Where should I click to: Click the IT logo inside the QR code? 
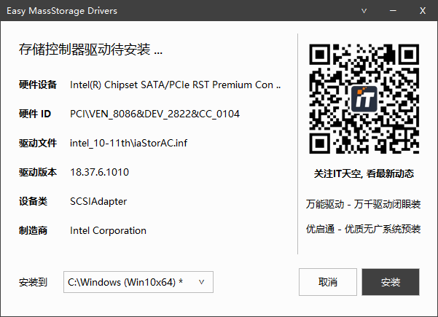pos(363,99)
